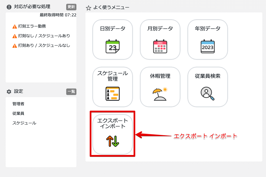Open the 月別データ monthly calendar tile
This screenshot has width=266, height=177.
160,40
